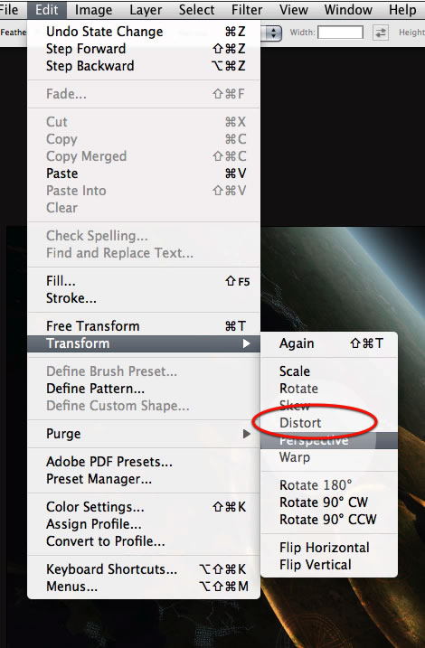Image resolution: width=425 pixels, height=648 pixels.
Task: Choose Flip Horizontal
Action: (x=329, y=548)
